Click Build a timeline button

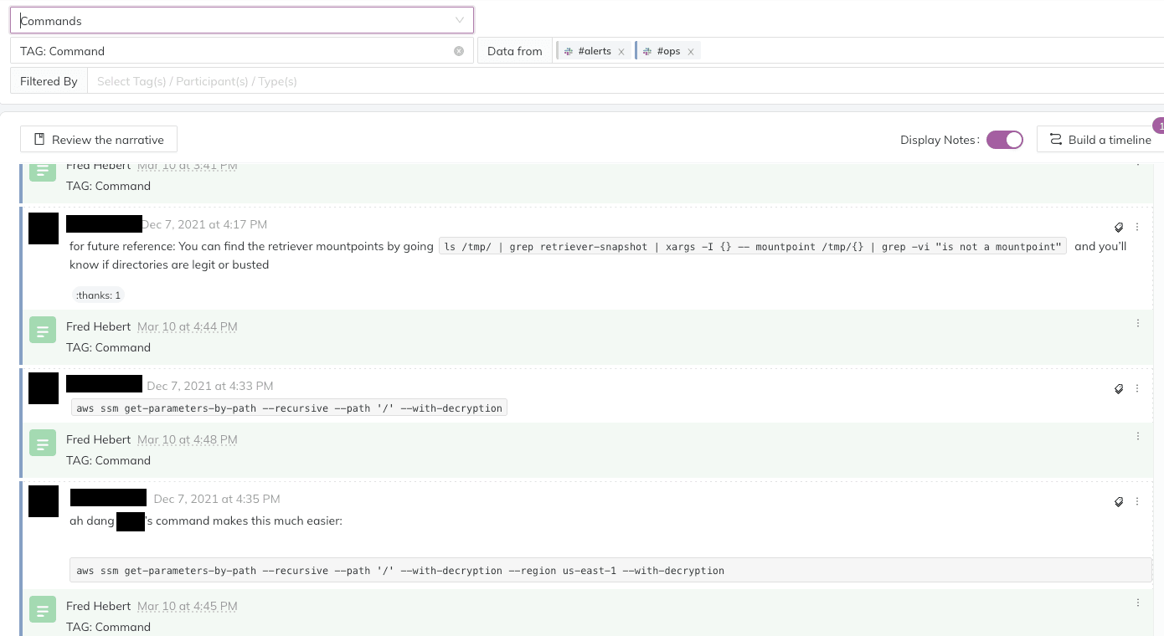click(1100, 140)
